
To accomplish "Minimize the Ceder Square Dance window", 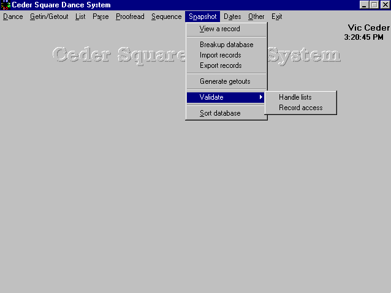I will click(x=364, y=5).
